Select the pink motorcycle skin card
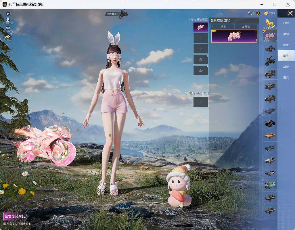Image resolution: width=295 pixels, height=230 pixels. pyautogui.click(x=234, y=36)
